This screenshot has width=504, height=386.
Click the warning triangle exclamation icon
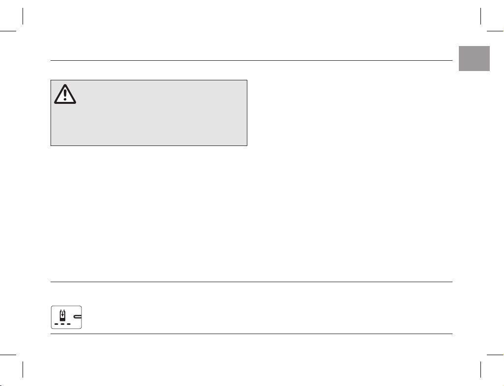point(65,94)
